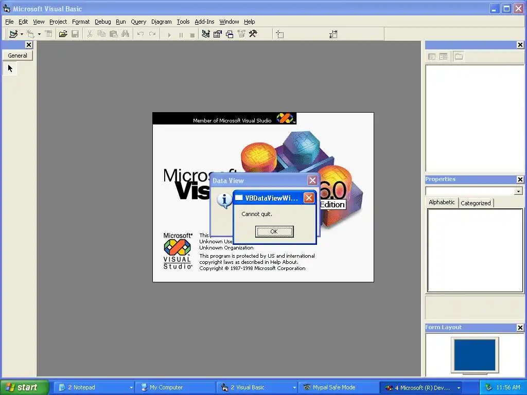Viewport: 527px width, 395px height.
Task: Open the Query menu
Action: (138, 22)
